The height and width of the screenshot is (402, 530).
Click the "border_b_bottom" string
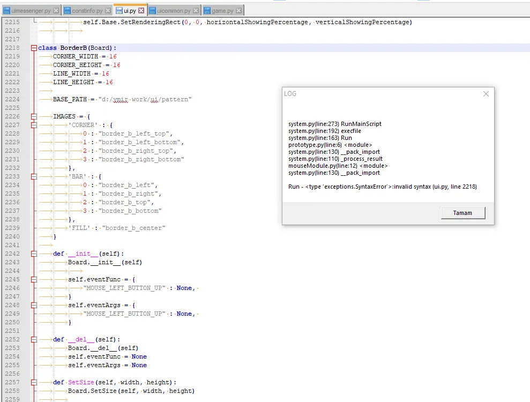pos(130,211)
